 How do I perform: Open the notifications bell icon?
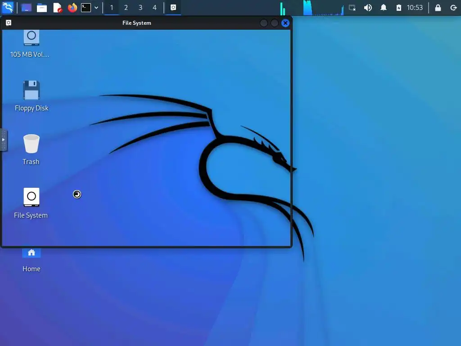(x=384, y=8)
